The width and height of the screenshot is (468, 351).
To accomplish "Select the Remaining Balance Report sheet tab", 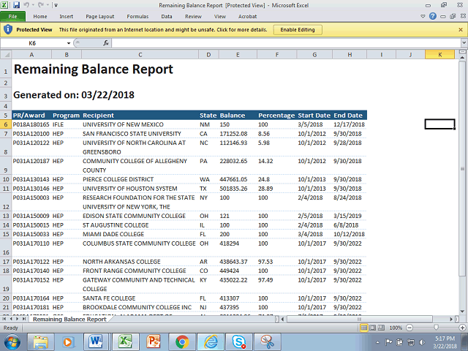I will [x=69, y=320].
